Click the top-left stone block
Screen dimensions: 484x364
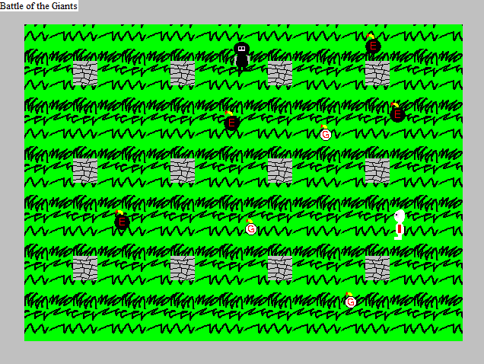[84, 73]
